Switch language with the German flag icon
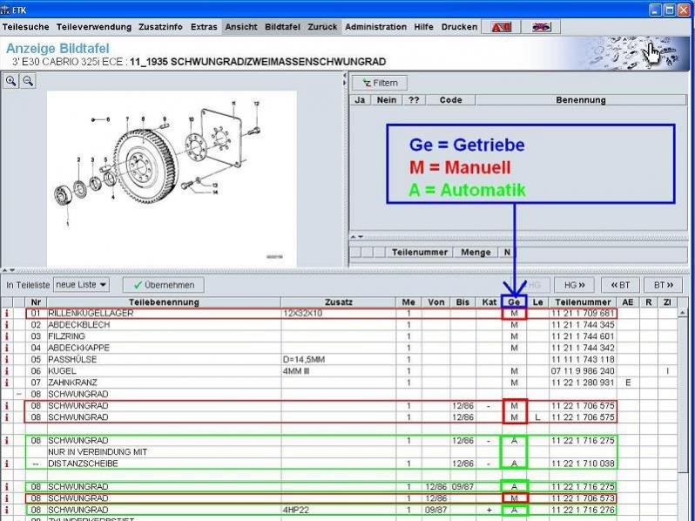 point(501,27)
